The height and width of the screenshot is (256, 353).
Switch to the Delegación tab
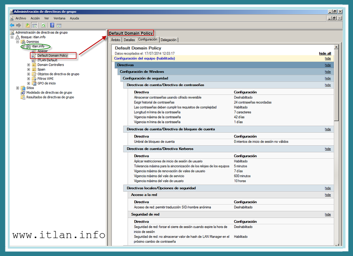click(169, 40)
